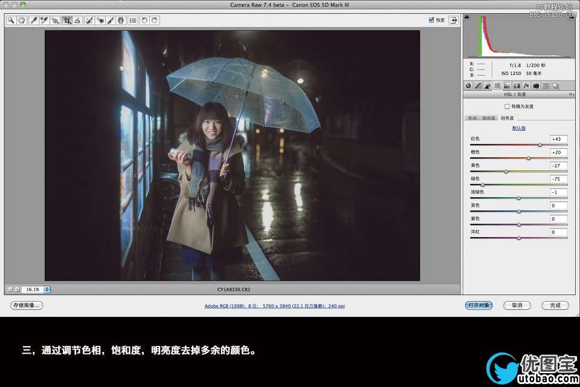Open the Camera Calibration panel icon

(536, 85)
